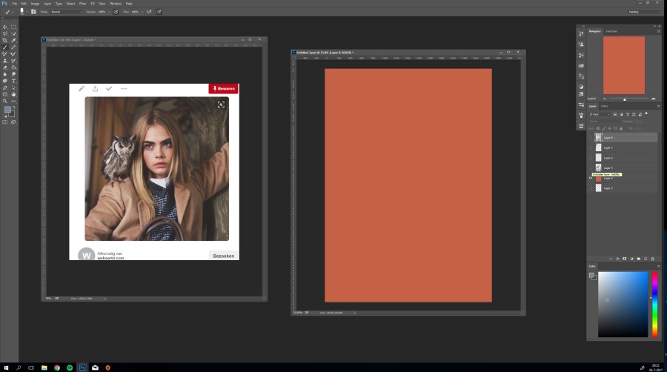
Task: Select the Move tool
Action: click(6, 27)
